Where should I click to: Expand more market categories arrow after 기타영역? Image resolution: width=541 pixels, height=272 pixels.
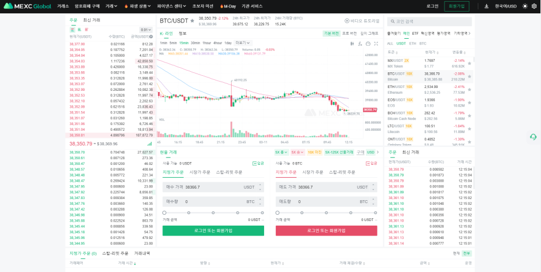(x=469, y=34)
